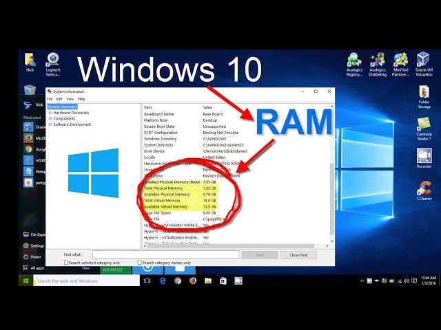Select the Available Virtual Memory row
The image size is (441, 330).
tap(180, 207)
